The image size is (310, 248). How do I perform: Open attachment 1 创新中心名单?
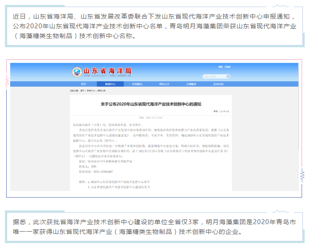tap(119, 182)
